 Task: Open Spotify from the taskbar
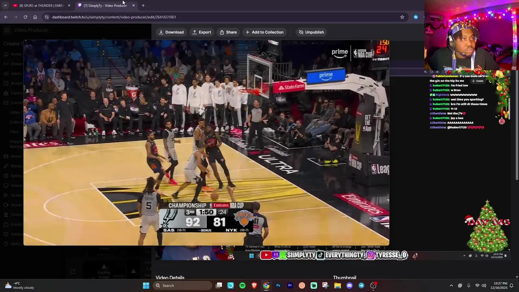point(242,286)
